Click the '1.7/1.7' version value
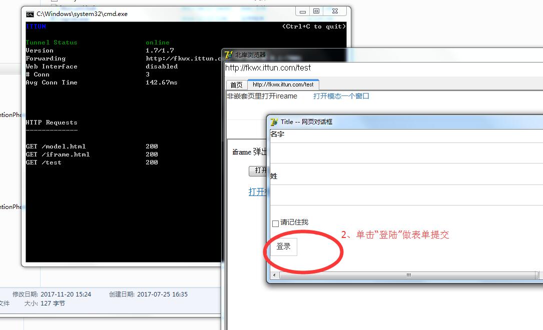This screenshot has width=543, height=330. (160, 50)
